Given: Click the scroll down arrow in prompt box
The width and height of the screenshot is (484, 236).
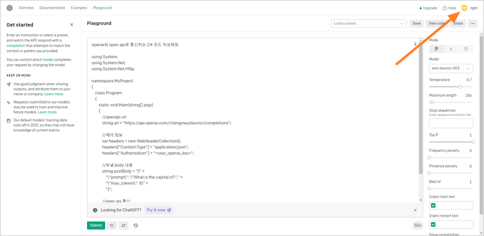Looking at the screenshot, I should pyautogui.click(x=421, y=200).
